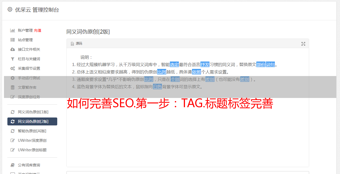340x174 pixels.
Task: Click the 公有词库查询 book icon
Action: (12, 165)
